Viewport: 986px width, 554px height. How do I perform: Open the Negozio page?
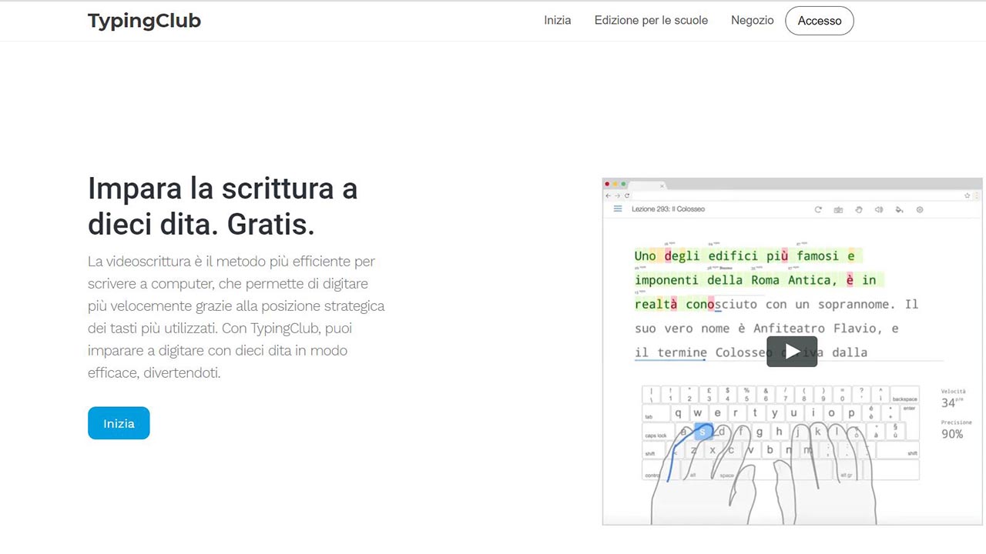coord(753,21)
